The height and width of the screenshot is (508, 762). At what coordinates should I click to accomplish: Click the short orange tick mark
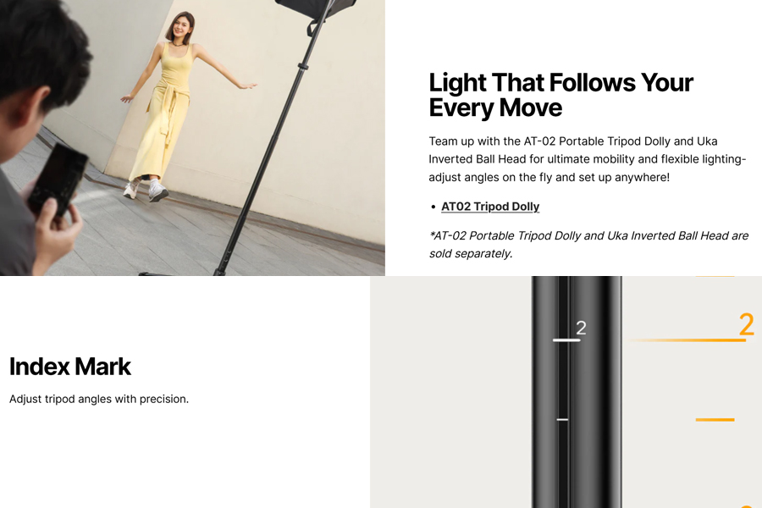pyautogui.click(x=715, y=420)
